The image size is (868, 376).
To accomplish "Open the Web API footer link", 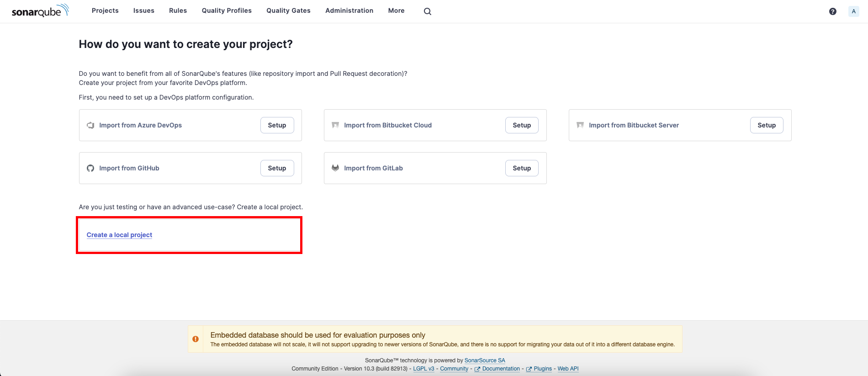I will 568,369.
